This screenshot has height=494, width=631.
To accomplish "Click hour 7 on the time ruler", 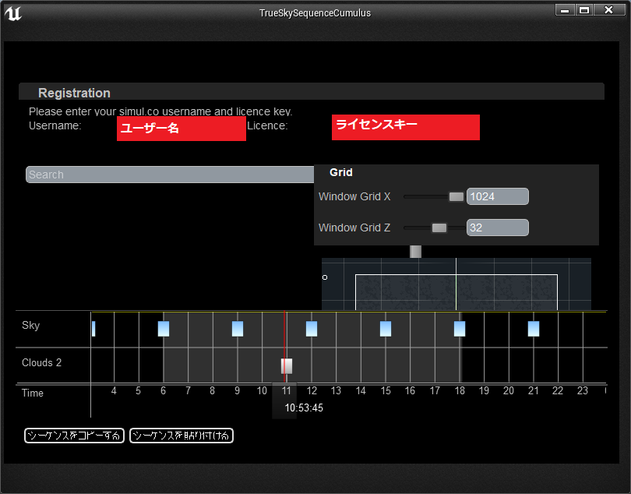I will point(188,390).
